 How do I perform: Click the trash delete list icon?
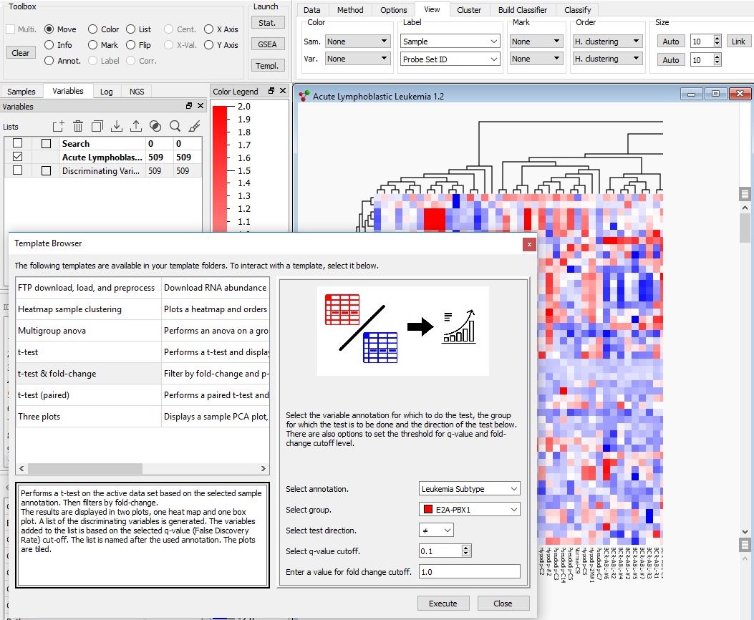click(x=78, y=126)
